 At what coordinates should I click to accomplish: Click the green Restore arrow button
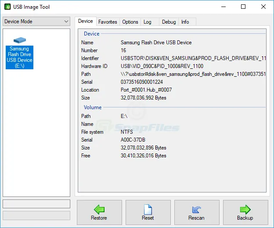pos(99,212)
